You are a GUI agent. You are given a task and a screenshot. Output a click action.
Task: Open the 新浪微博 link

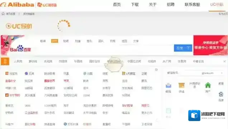tap(49, 74)
